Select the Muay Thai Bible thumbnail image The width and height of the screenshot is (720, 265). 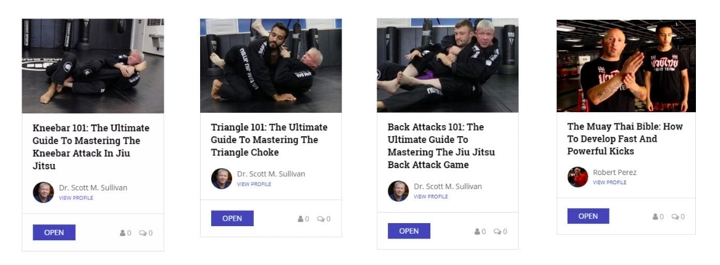(x=626, y=65)
